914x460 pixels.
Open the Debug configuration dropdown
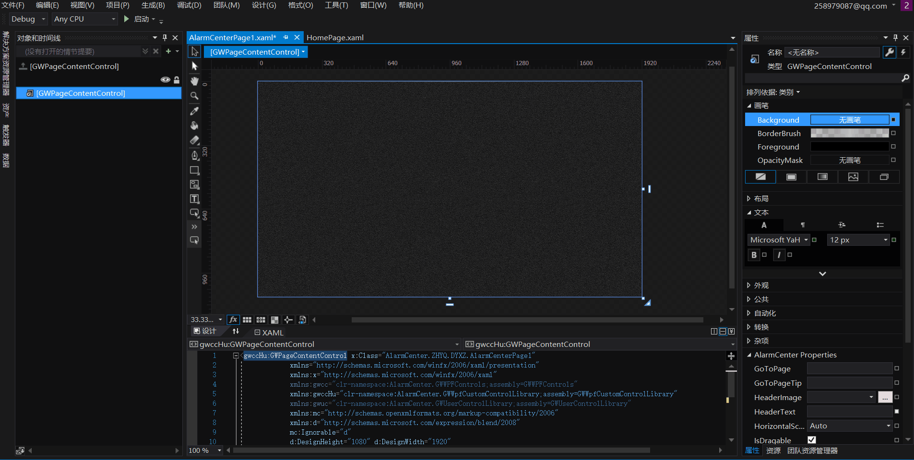(28, 19)
